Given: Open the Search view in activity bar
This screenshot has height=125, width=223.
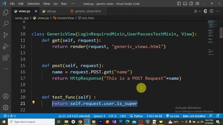Looking at the screenshot, I should pos(6,24).
